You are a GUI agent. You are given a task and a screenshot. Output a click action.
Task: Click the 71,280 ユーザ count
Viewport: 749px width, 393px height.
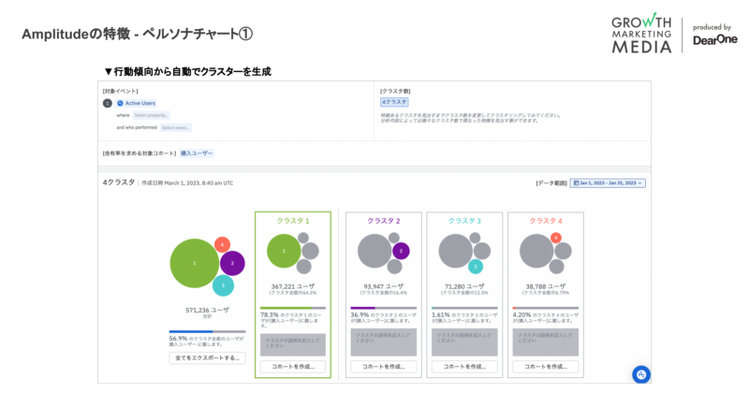pyautogui.click(x=464, y=286)
